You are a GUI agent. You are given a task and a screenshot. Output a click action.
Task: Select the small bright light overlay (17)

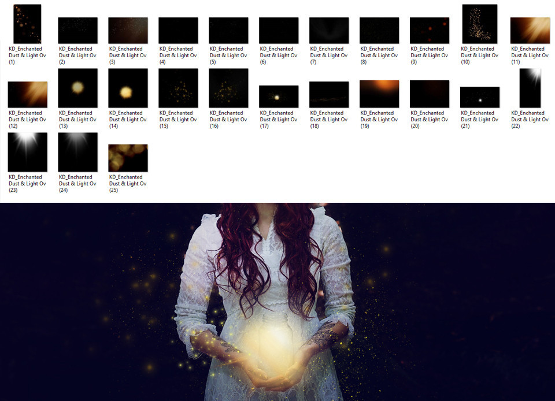279,96
